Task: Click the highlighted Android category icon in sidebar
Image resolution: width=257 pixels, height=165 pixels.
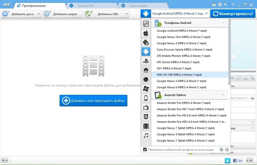Action: pos(146,52)
